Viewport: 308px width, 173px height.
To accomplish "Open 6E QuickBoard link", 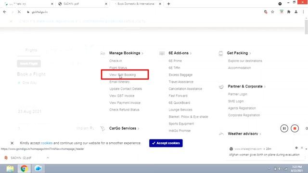I will (x=180, y=103).
